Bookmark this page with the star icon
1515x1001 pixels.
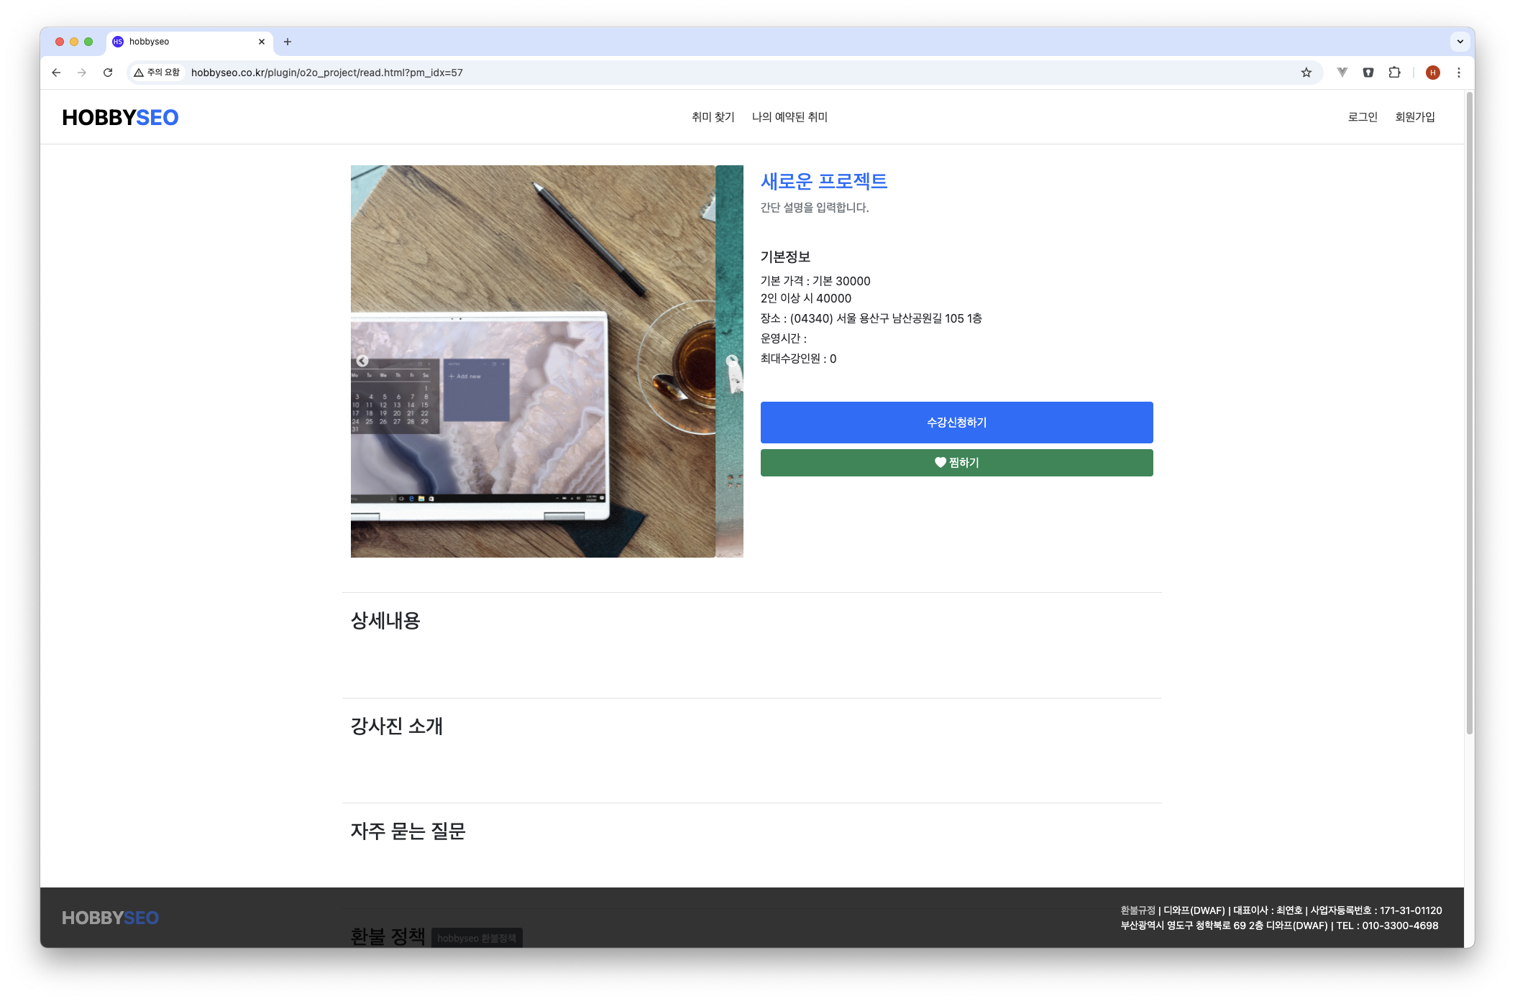click(1306, 73)
